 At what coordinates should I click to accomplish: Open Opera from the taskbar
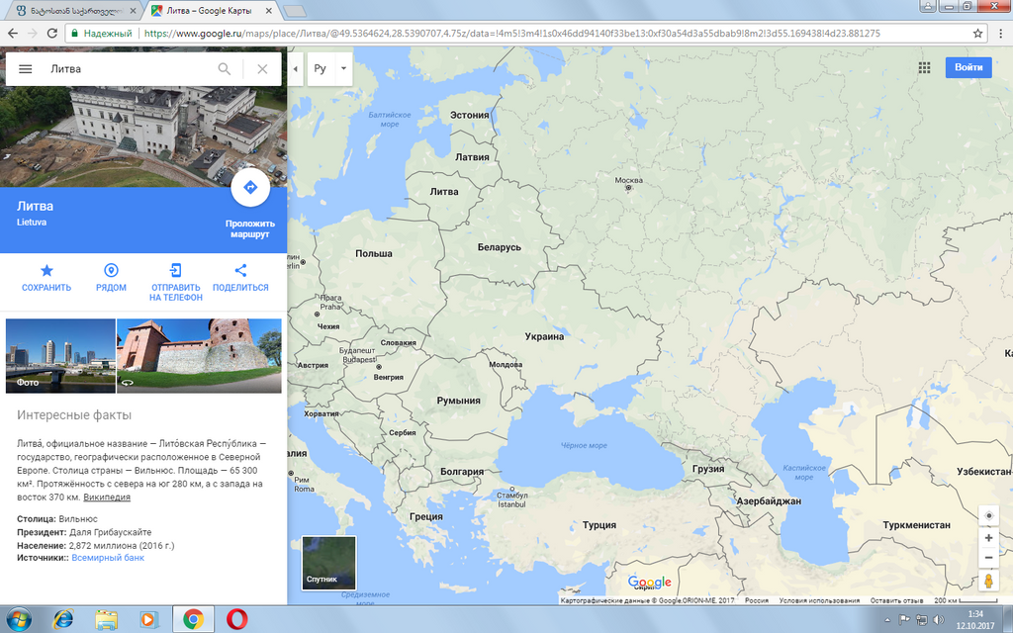click(237, 619)
